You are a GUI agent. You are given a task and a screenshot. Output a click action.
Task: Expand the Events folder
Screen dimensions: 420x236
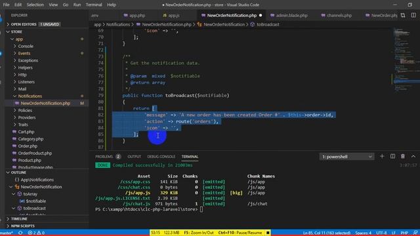(x=24, y=53)
